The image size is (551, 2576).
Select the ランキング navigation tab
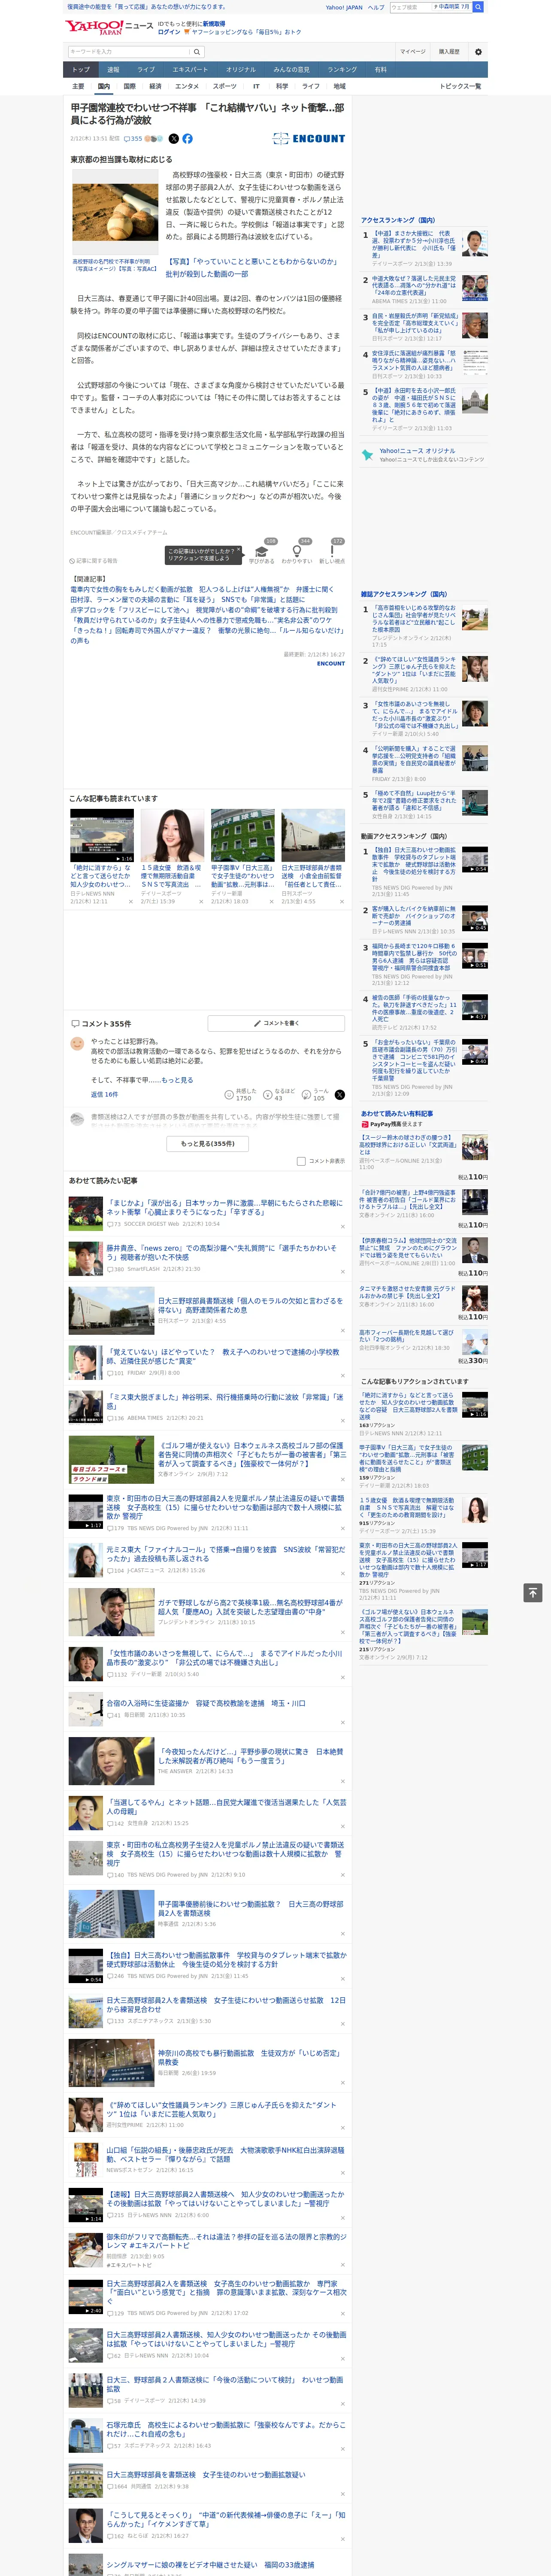point(342,70)
